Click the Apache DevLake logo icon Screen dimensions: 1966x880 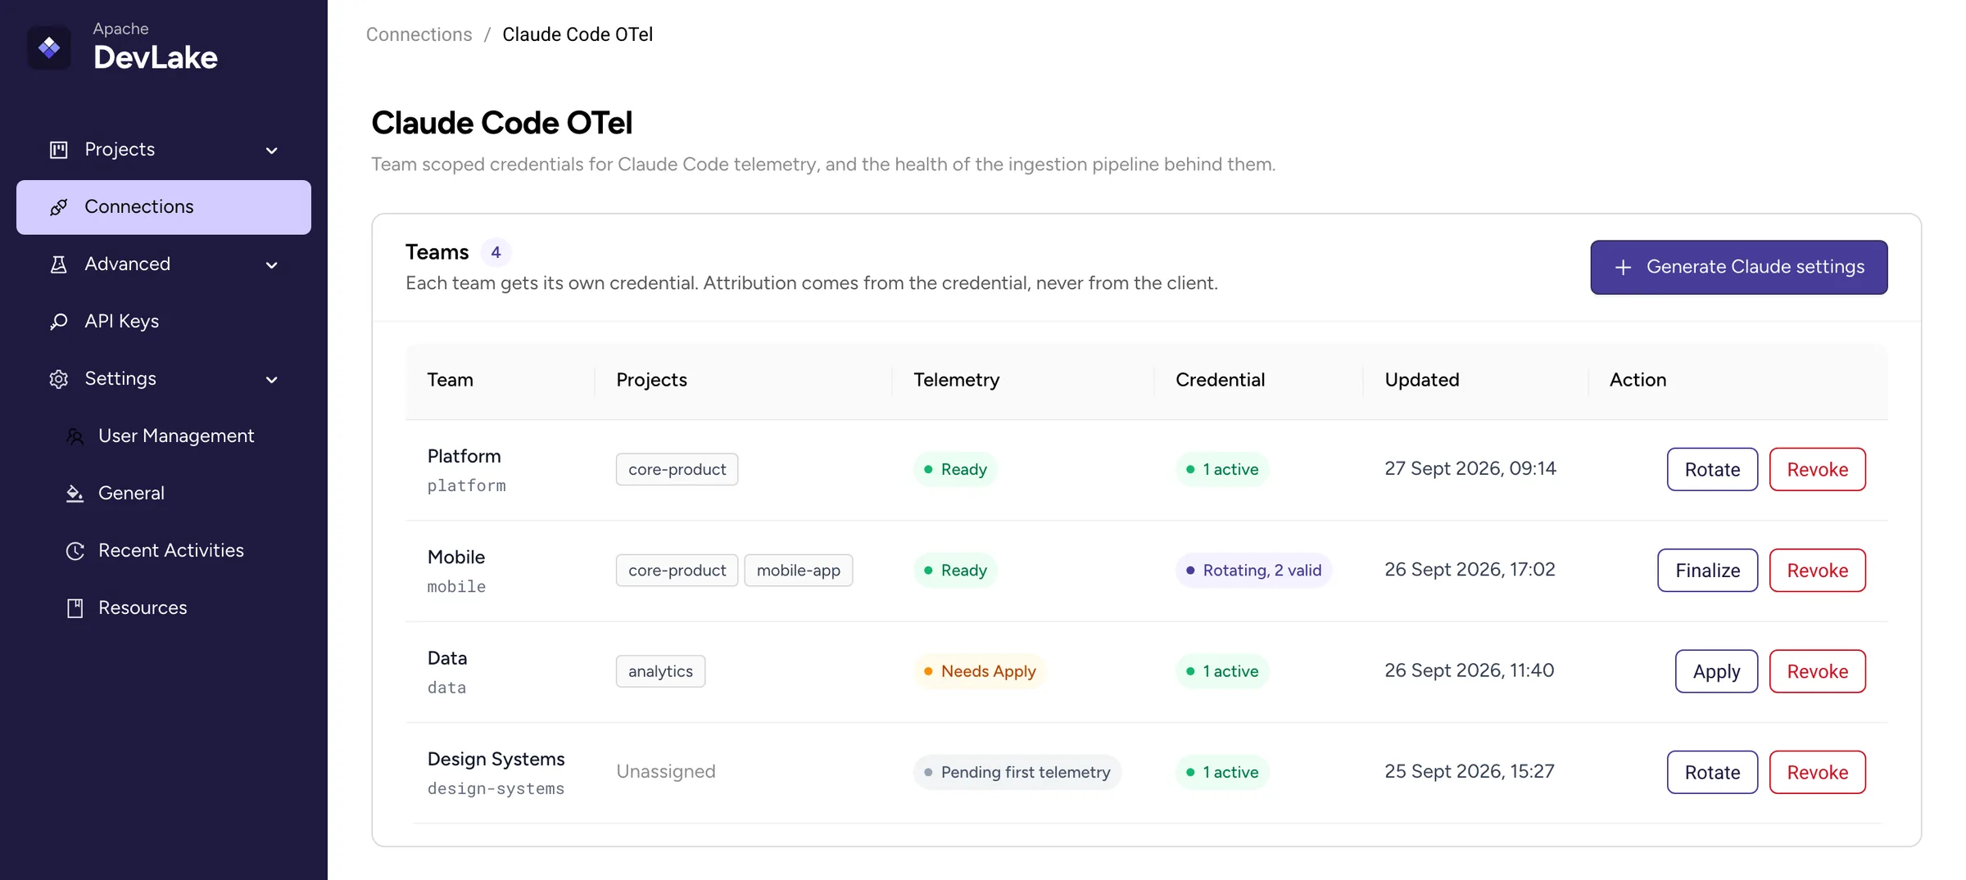pos(49,47)
